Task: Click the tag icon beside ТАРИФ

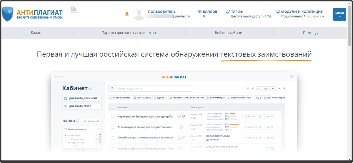Action: pyautogui.click(x=228, y=12)
